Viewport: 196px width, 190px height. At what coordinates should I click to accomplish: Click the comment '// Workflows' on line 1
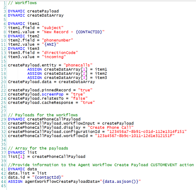[x=22, y=3]
